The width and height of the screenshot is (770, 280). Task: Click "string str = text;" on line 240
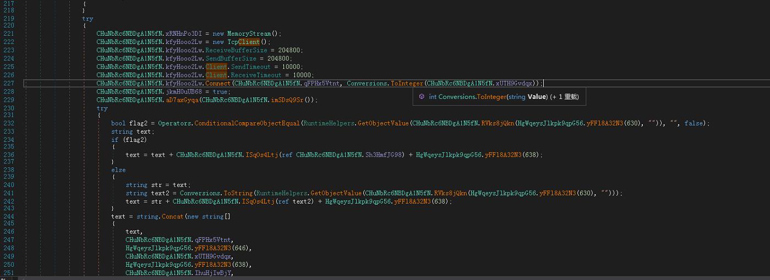[158, 185]
